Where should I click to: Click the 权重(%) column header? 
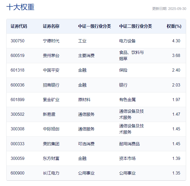174,26
